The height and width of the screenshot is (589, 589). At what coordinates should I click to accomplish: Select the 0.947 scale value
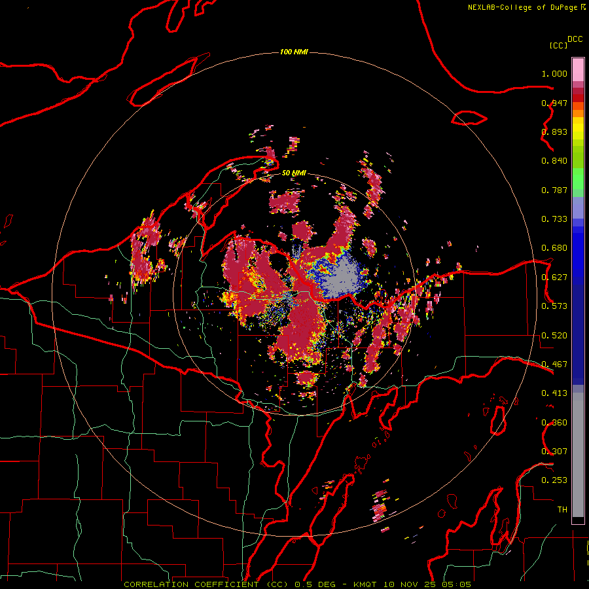[x=554, y=103]
